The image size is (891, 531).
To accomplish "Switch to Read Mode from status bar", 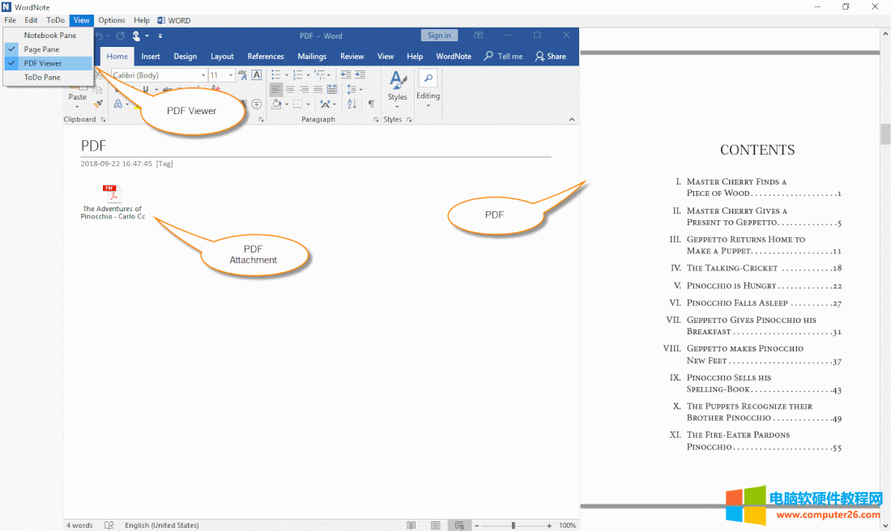I will [411, 525].
